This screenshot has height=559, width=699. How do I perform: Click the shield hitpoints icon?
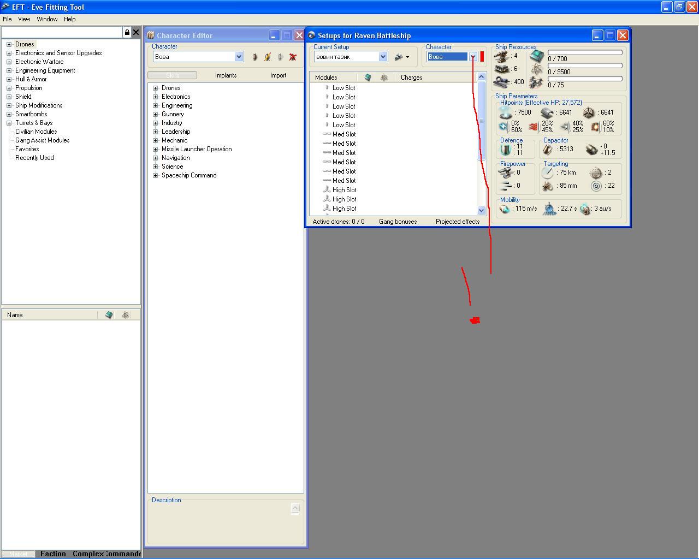(x=506, y=112)
